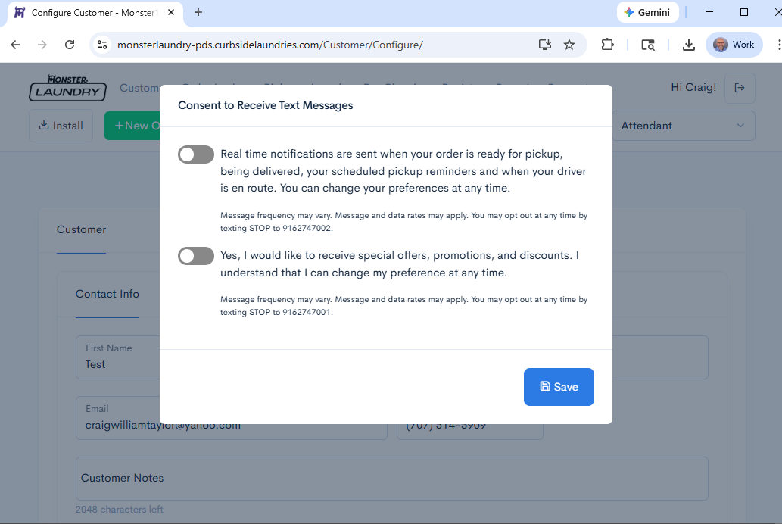The height and width of the screenshot is (524, 782).
Task: Click the logout icon beside Hi Craig
Action: (740, 88)
